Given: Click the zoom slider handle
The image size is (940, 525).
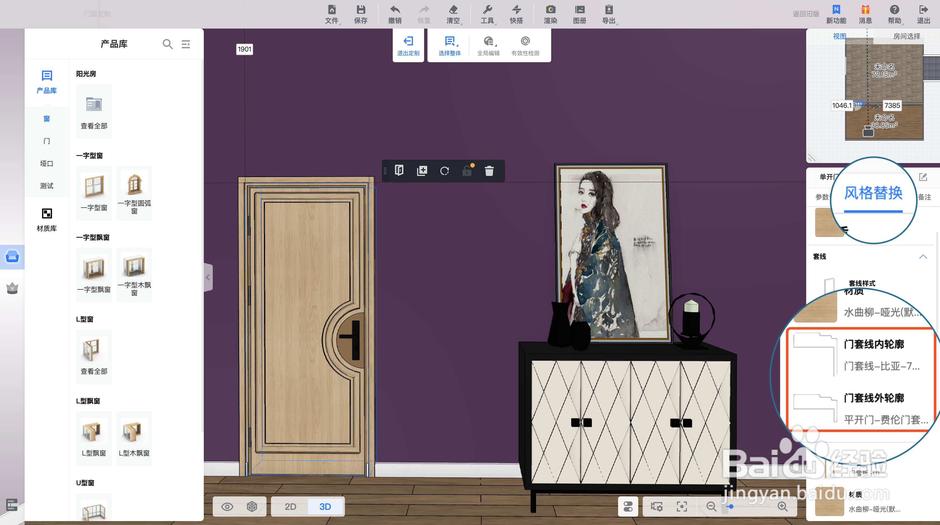Looking at the screenshot, I should pyautogui.click(x=731, y=507).
